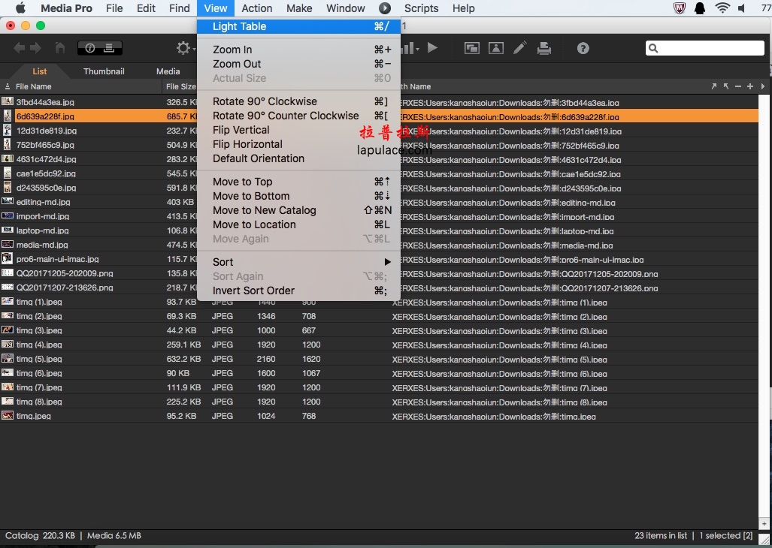Viewport: 772px width, 548px height.
Task: Select Rotate 90° Clockwise
Action: point(298,101)
